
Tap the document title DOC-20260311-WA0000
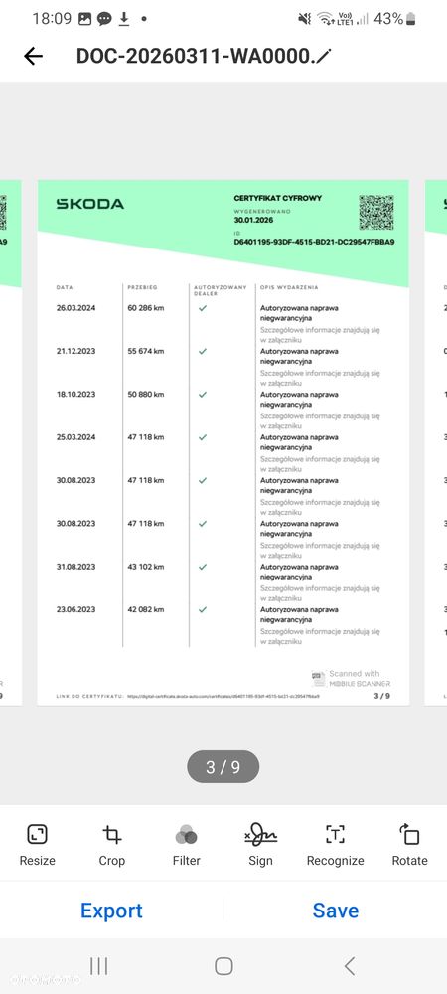(x=195, y=56)
